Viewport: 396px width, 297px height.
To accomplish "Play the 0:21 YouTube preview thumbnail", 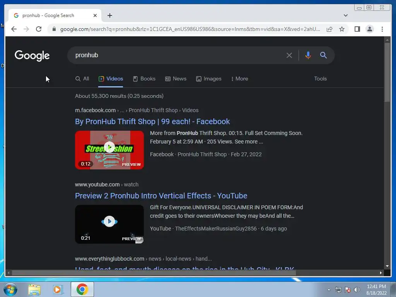I will click(x=109, y=224).
